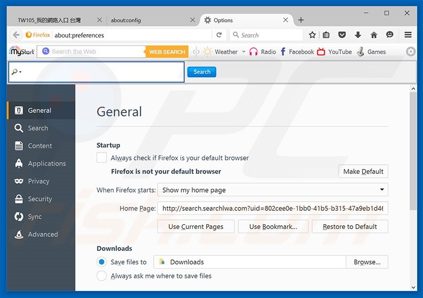
Task: Open the Sync preferences section
Action: pyautogui.click(x=41, y=217)
